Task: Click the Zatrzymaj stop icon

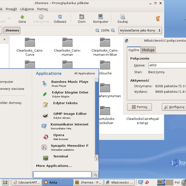Action: [x=41, y=17]
